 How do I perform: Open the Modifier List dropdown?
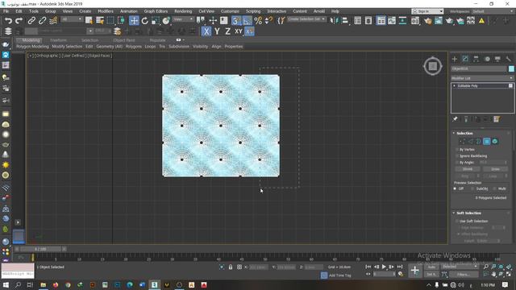[x=482, y=78]
